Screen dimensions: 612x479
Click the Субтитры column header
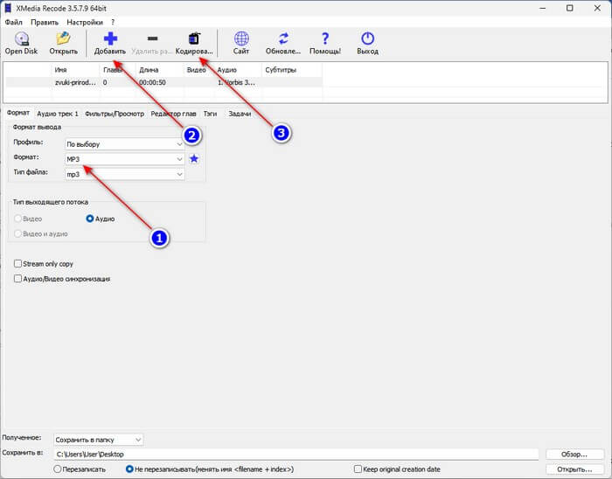(x=291, y=70)
